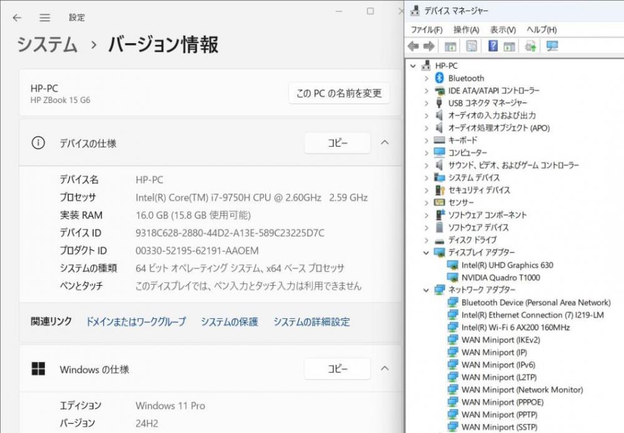Click the Properties toolbar icon in Device Manager
The height and width of the screenshot is (433, 624).
pyautogui.click(x=471, y=46)
